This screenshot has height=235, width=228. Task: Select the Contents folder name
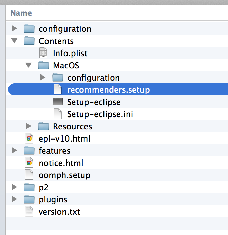click(x=56, y=41)
